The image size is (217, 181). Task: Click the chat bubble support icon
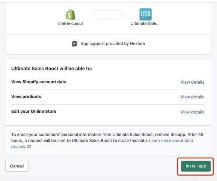click(74, 44)
